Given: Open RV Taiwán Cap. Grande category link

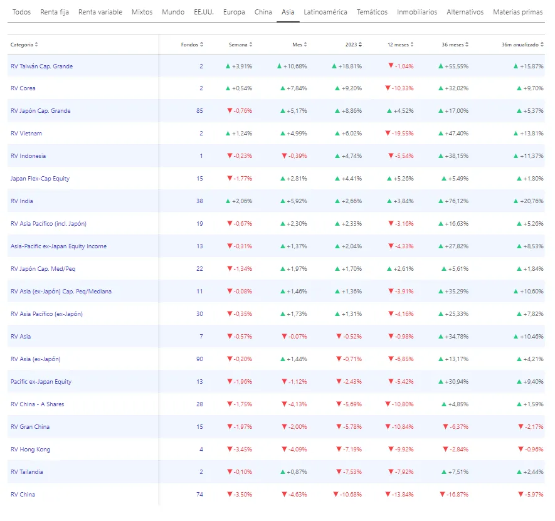Looking at the screenshot, I should 41,66.
